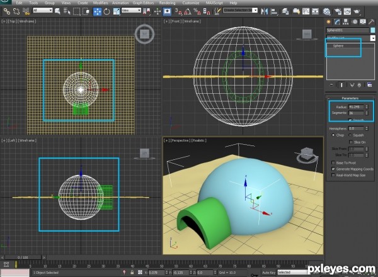Enable the Base To Pivot checkbox

tap(333, 162)
